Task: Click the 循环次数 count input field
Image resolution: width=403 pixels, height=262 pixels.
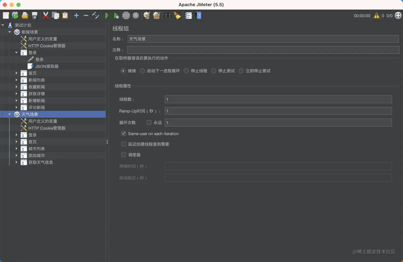Action: (x=278, y=122)
